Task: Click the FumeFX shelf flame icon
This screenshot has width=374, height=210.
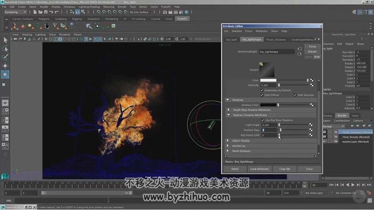Action: (x=15, y=26)
